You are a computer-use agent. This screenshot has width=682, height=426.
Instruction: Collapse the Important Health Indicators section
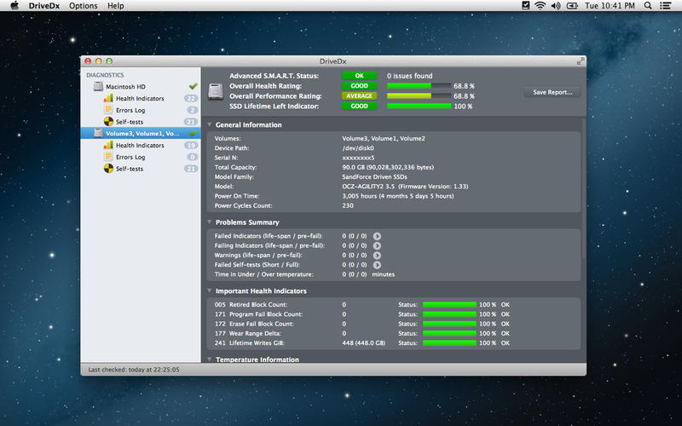(x=209, y=291)
